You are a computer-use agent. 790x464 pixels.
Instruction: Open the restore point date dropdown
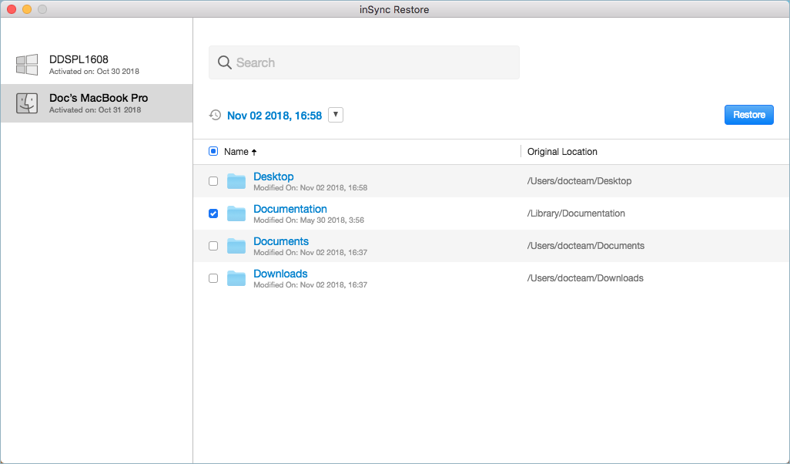(x=336, y=114)
